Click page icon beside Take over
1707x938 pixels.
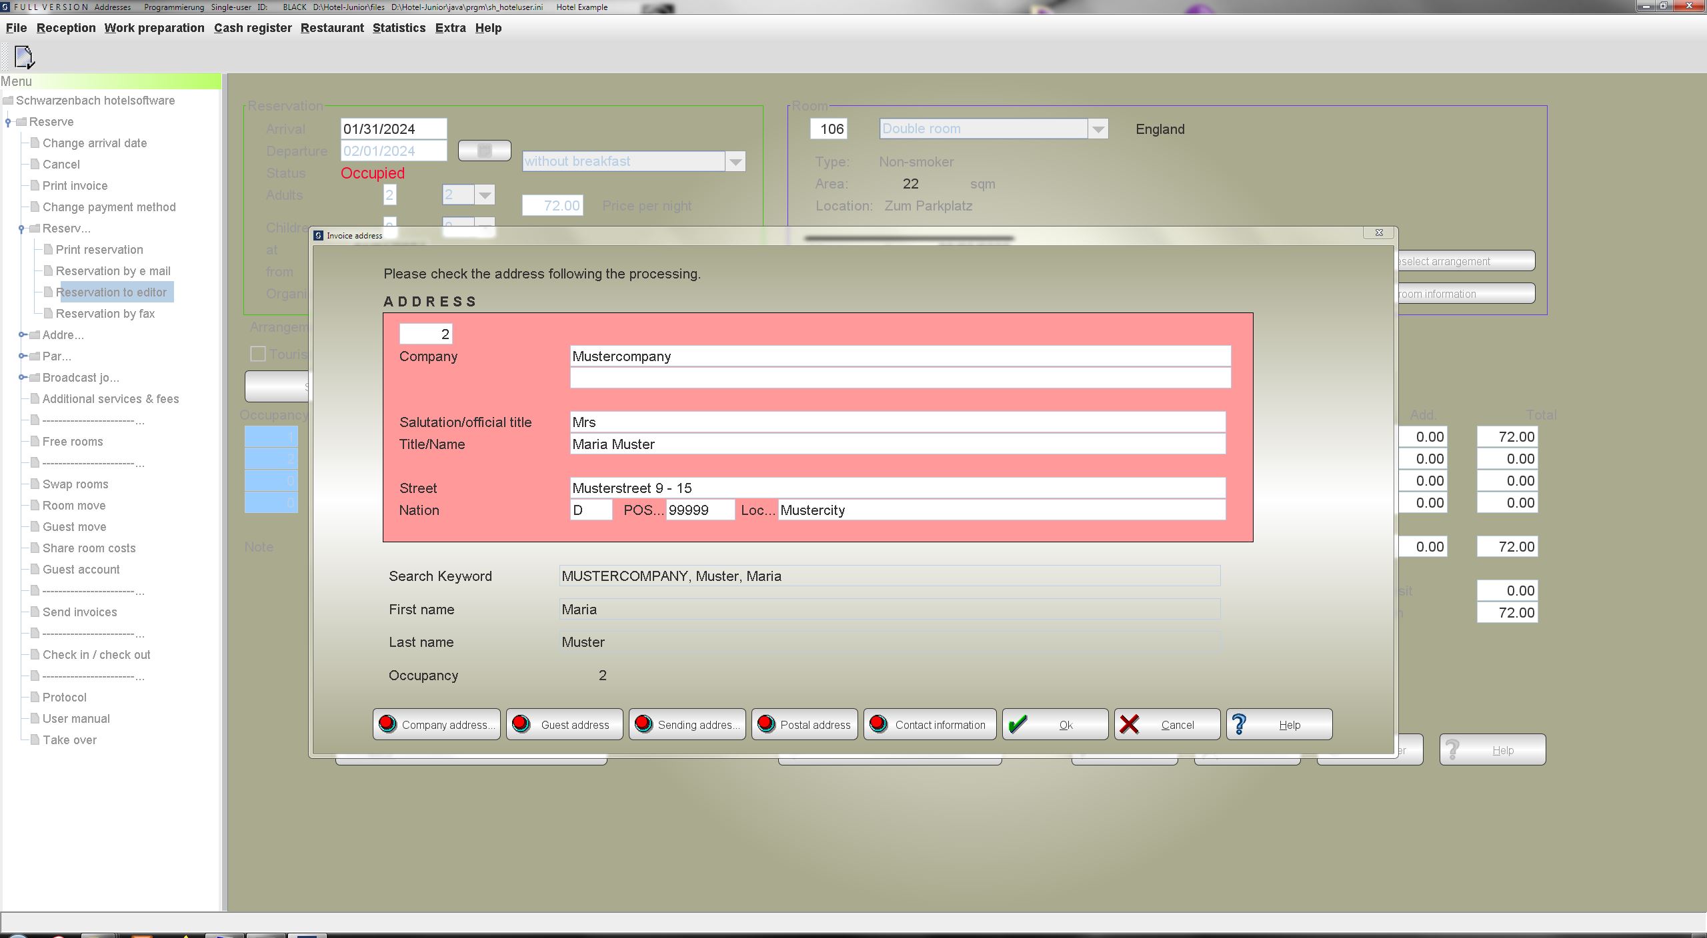pyautogui.click(x=35, y=739)
